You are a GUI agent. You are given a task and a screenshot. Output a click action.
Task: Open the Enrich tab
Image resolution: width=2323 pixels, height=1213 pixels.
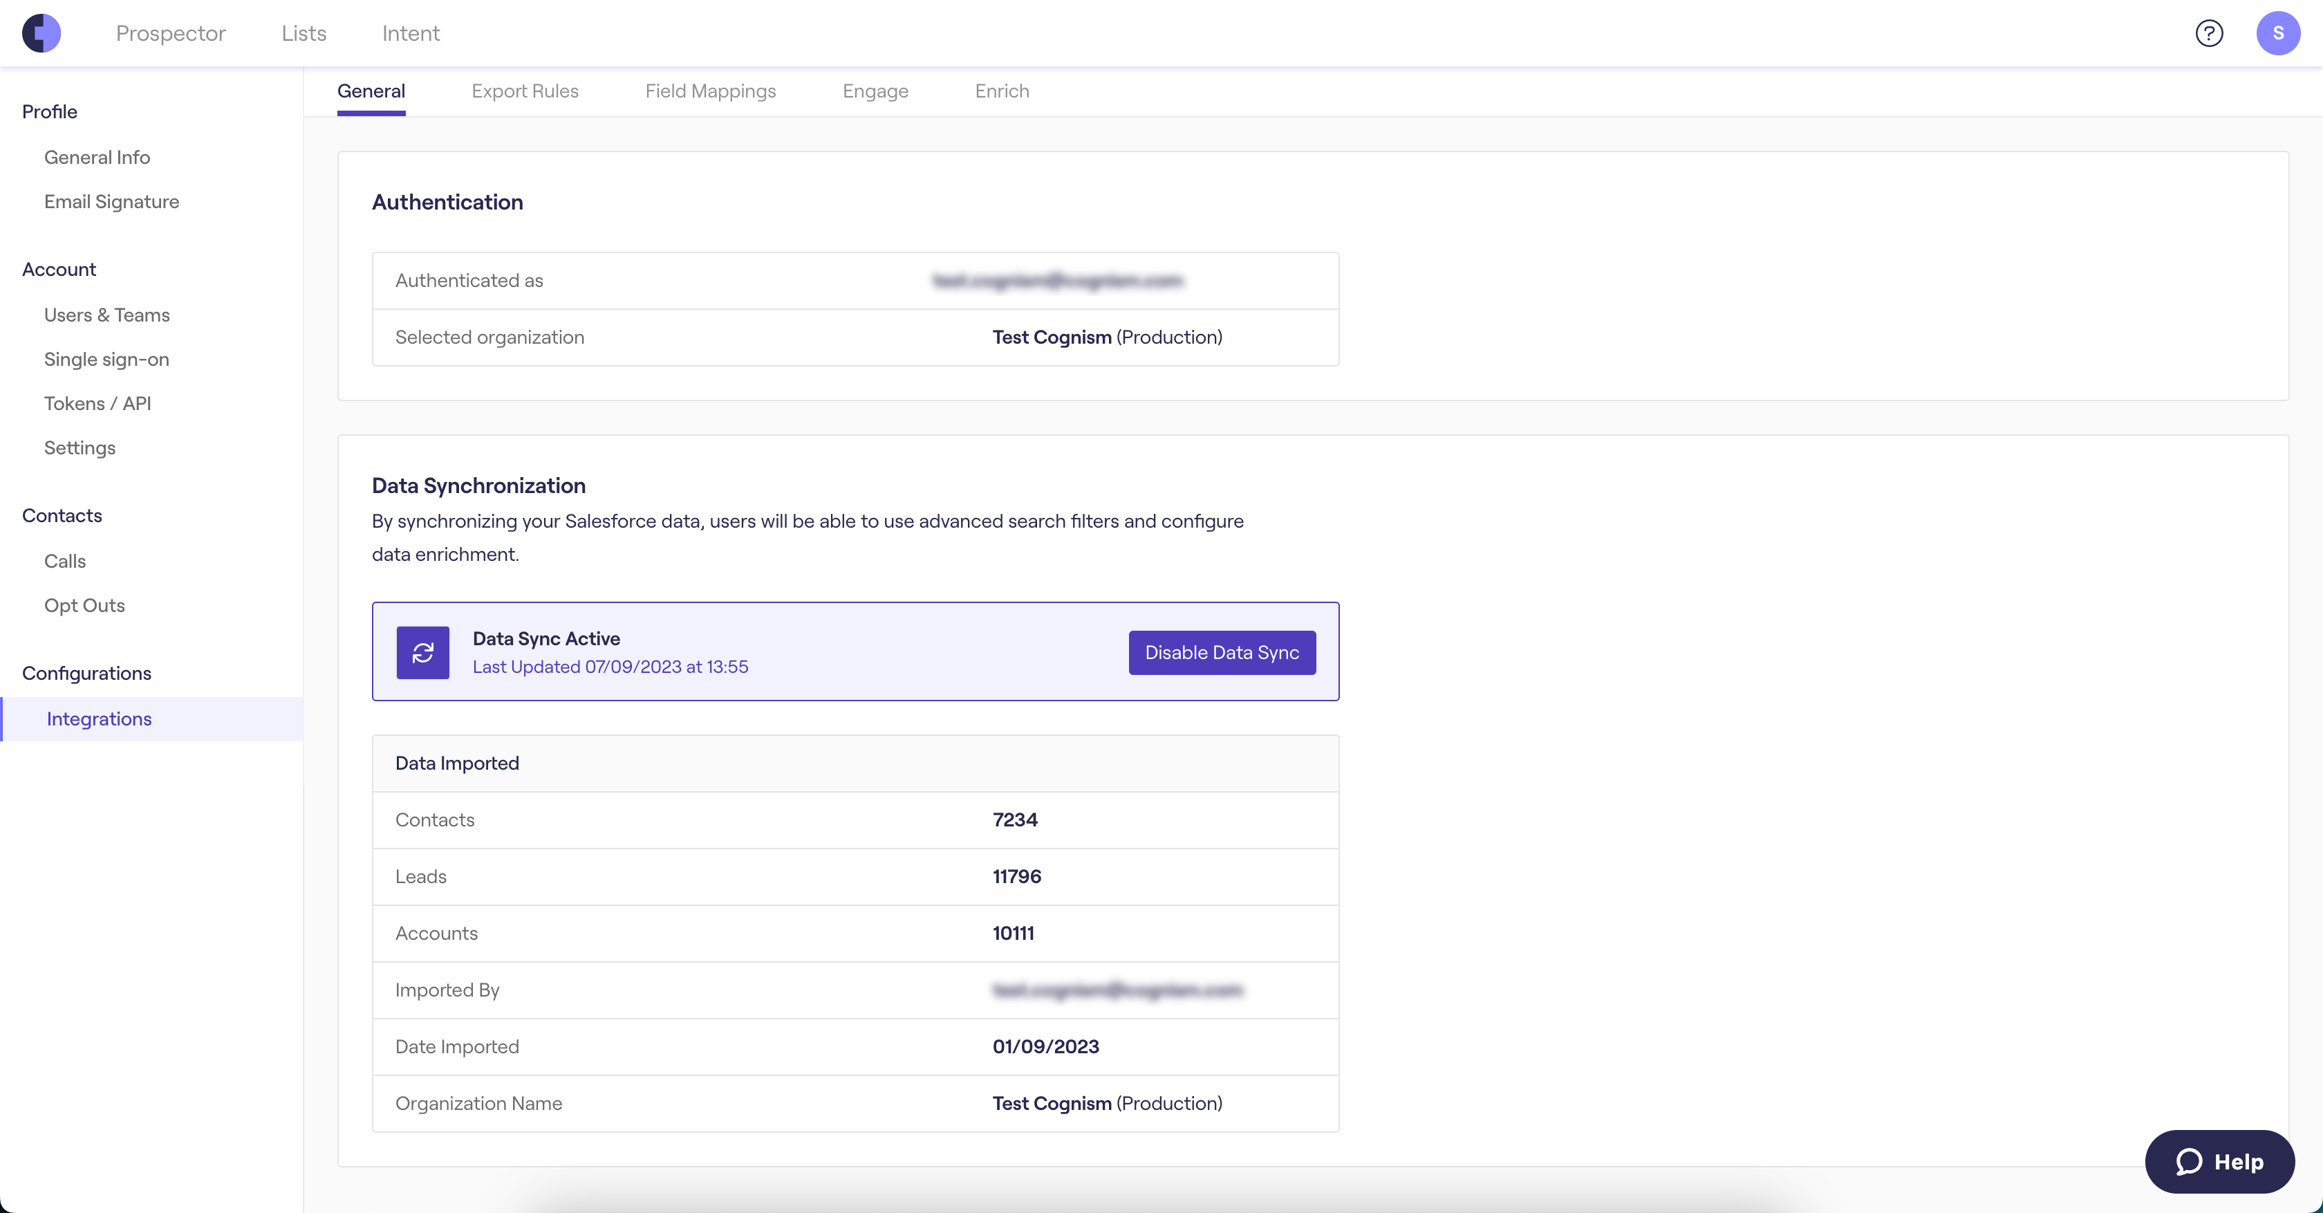[1002, 91]
